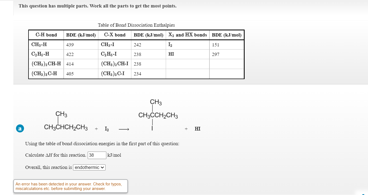This screenshot has height=195, width=368.
Task: Click the C-H bond column header
Action: pyautogui.click(x=46, y=35)
